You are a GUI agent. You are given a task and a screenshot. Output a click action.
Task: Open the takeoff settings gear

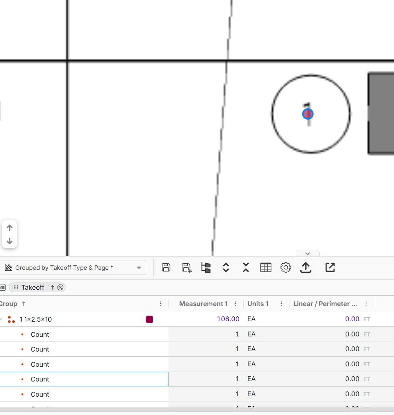[286, 267]
